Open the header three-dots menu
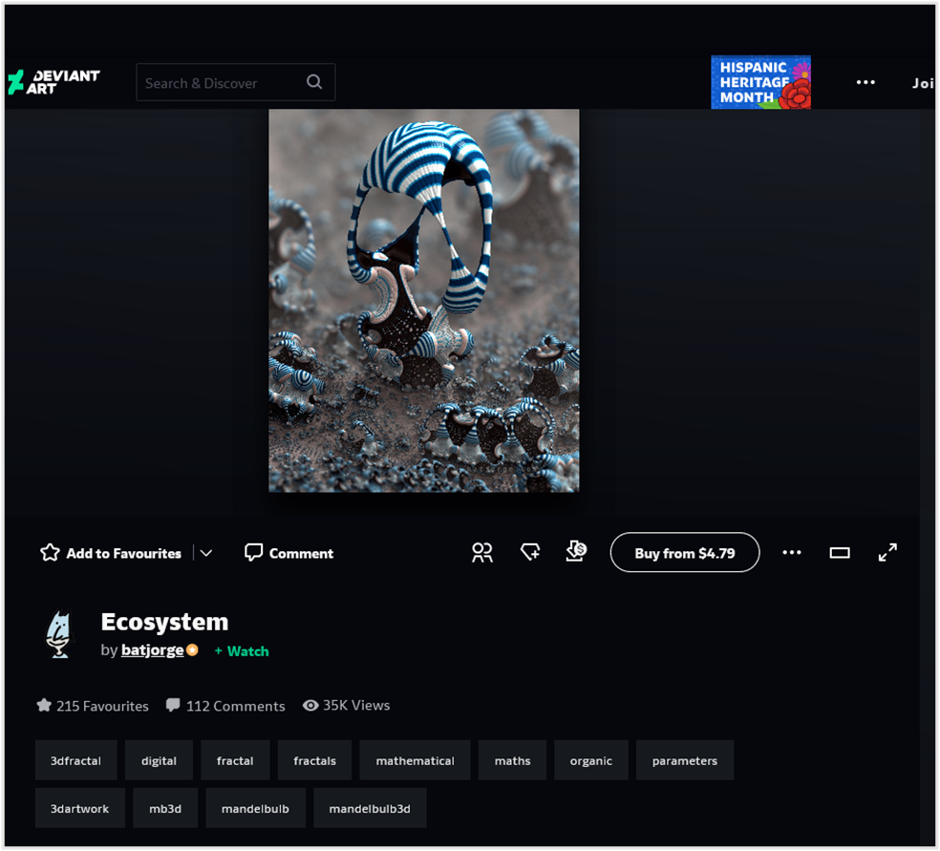This screenshot has width=940, height=851. point(865,82)
